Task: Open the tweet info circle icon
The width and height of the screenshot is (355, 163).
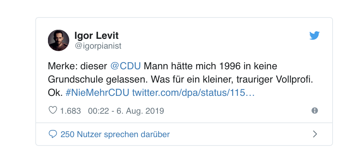Action: pyautogui.click(x=314, y=111)
